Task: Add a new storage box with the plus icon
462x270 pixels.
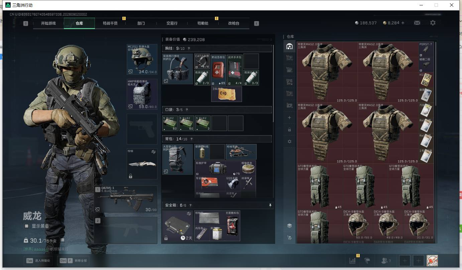Action: click(290, 118)
